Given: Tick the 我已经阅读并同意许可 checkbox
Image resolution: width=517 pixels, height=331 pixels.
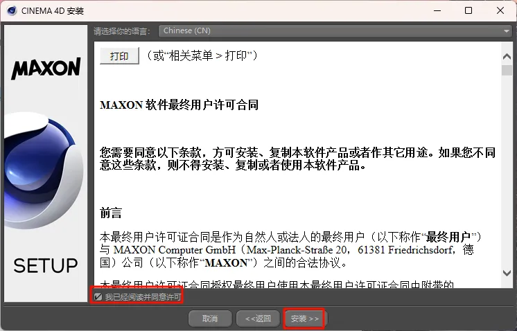Looking at the screenshot, I should coord(98,296).
